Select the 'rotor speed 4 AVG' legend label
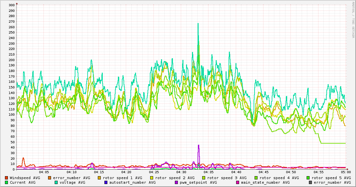 pos(279,178)
